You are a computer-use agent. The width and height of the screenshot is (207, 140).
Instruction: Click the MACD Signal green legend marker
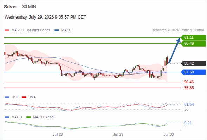(x=29, y=117)
